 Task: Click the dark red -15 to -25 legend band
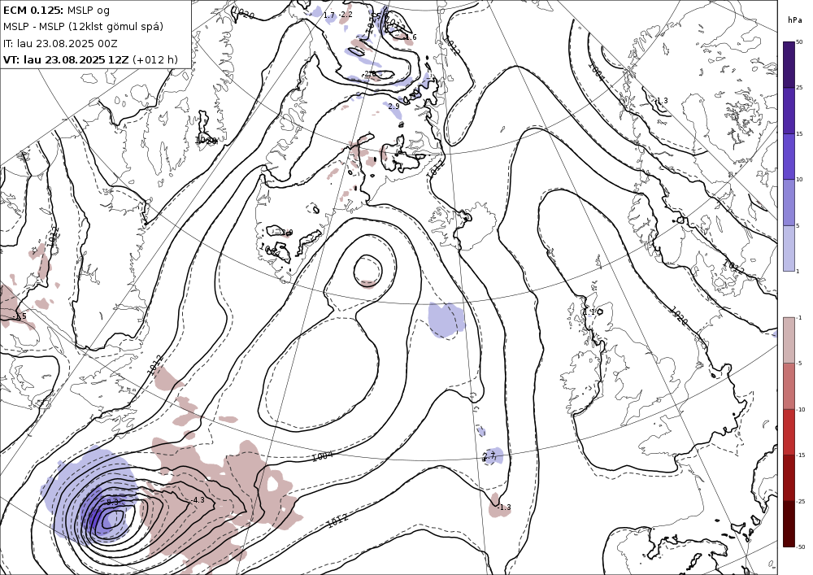[789, 477]
